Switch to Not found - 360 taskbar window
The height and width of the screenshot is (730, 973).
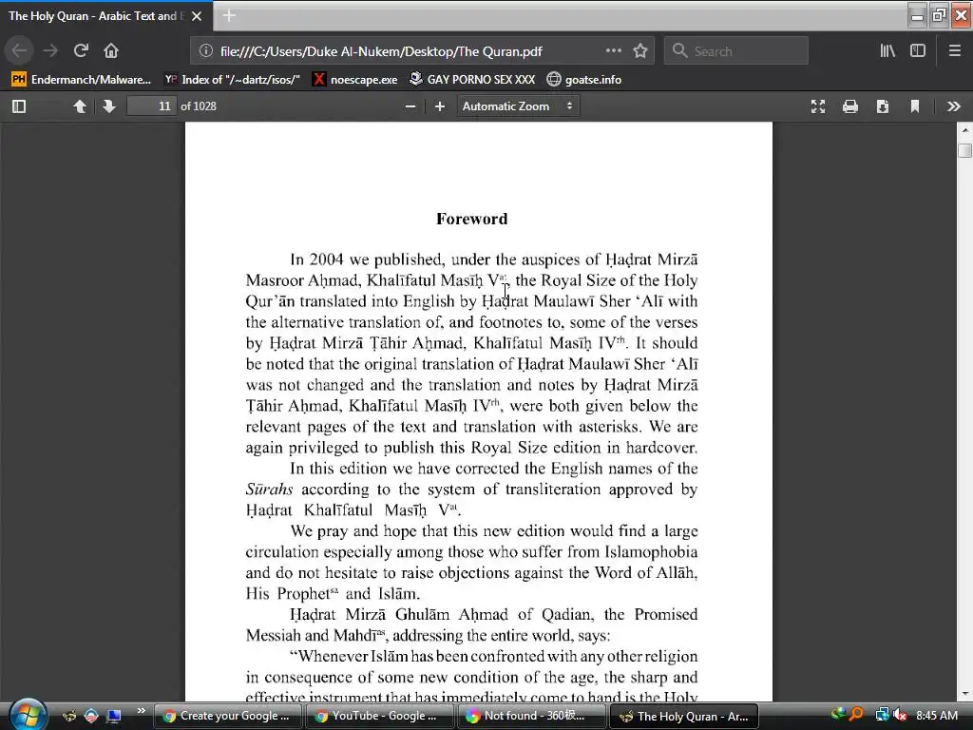coord(532,716)
